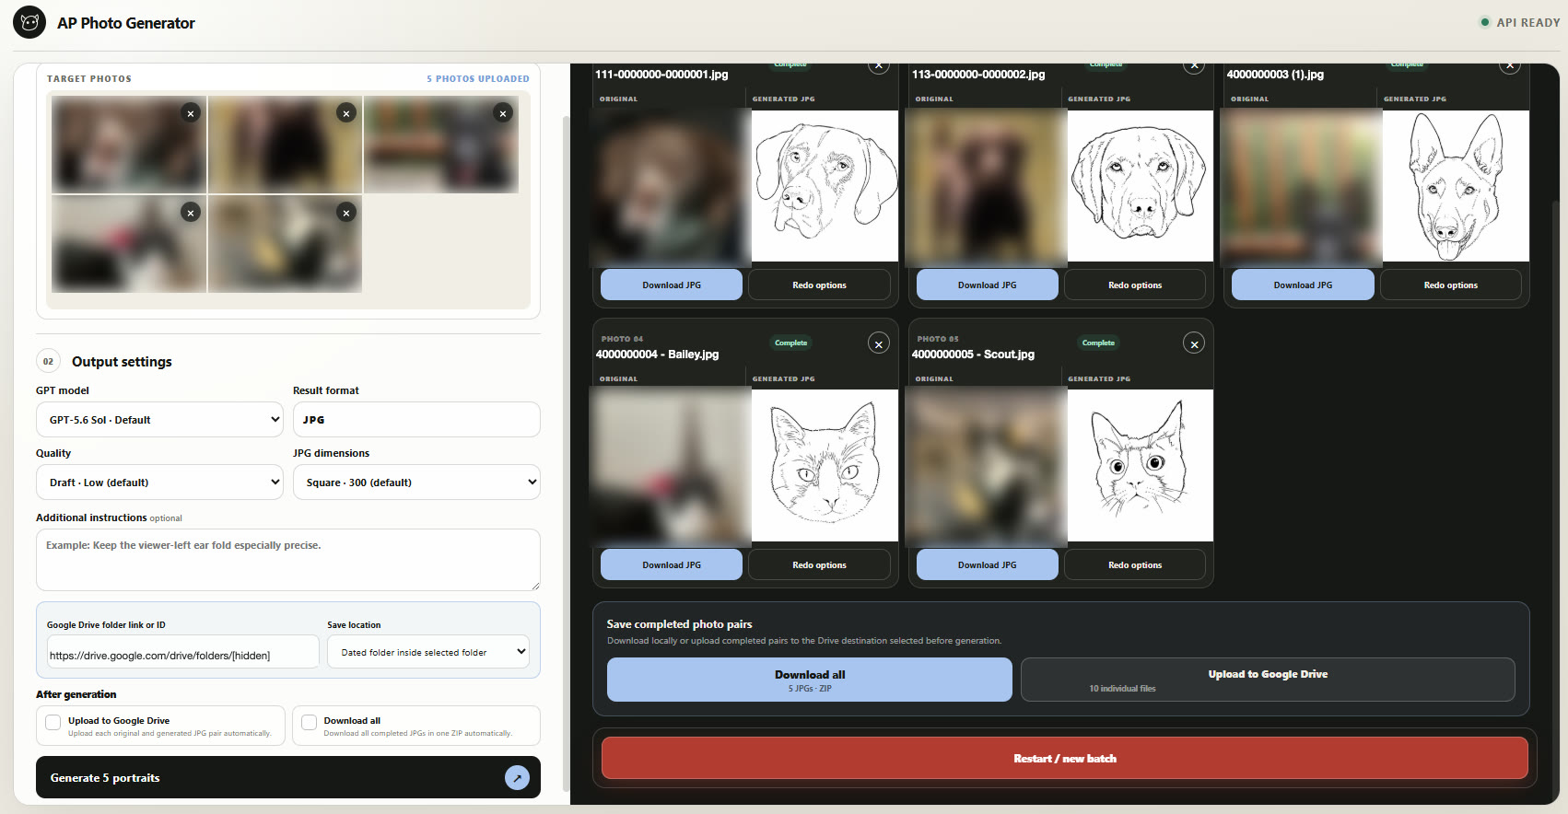The image size is (1568, 814).
Task: Open Redo options for 4000000003 (1).jpg
Action: [1451, 285]
